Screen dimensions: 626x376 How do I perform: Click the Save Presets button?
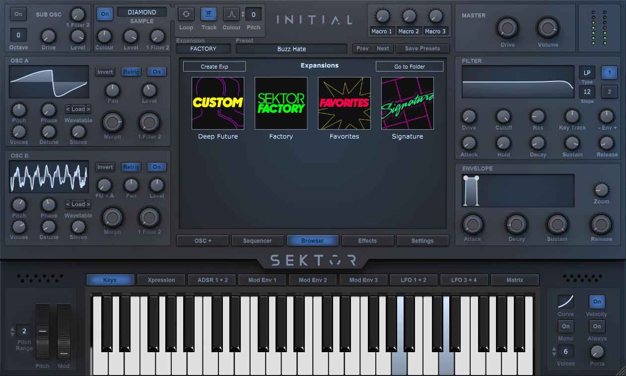pyautogui.click(x=422, y=49)
